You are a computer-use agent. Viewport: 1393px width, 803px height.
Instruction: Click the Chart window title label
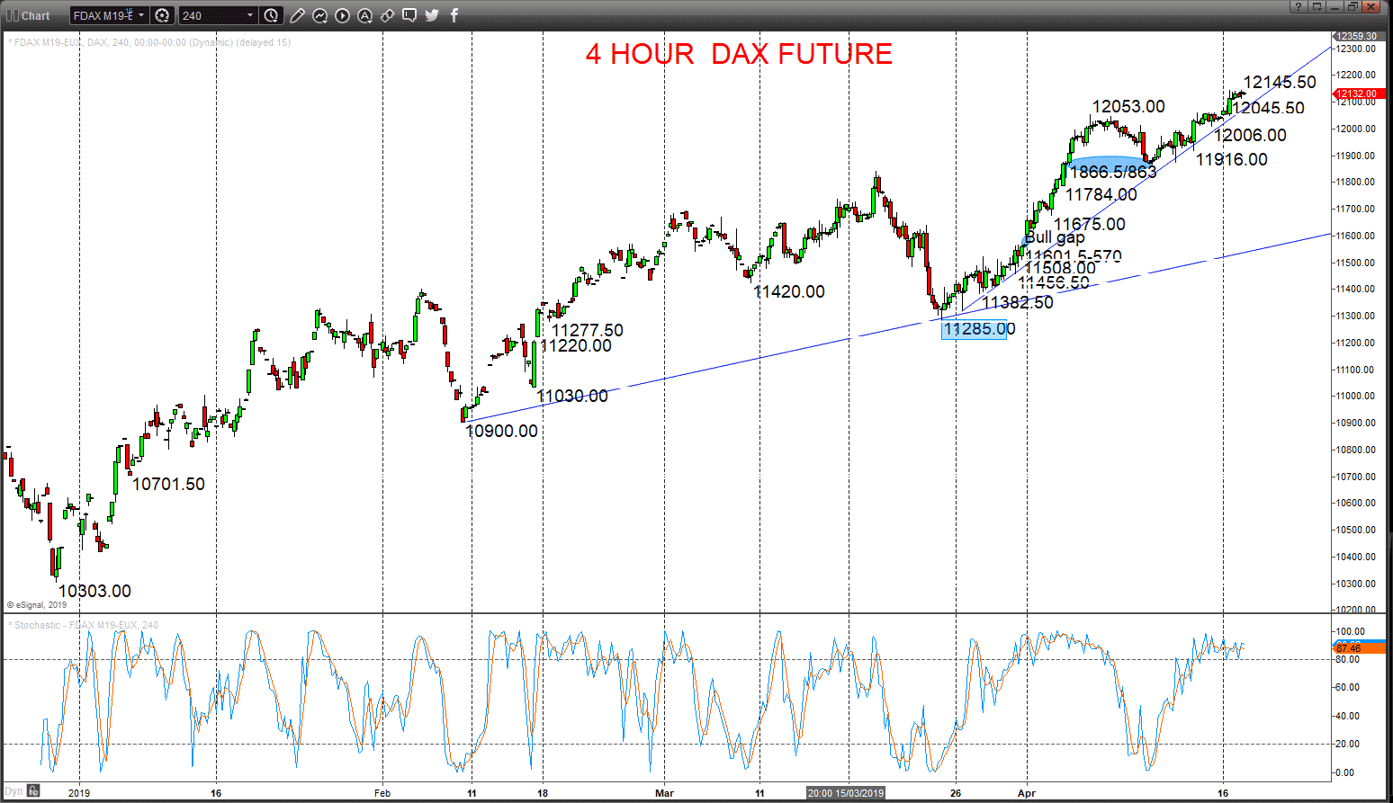click(x=35, y=15)
